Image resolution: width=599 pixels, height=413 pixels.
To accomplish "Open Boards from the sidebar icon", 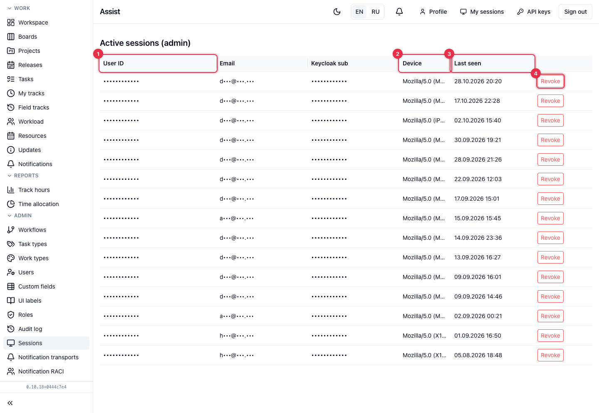I will 11,37.
